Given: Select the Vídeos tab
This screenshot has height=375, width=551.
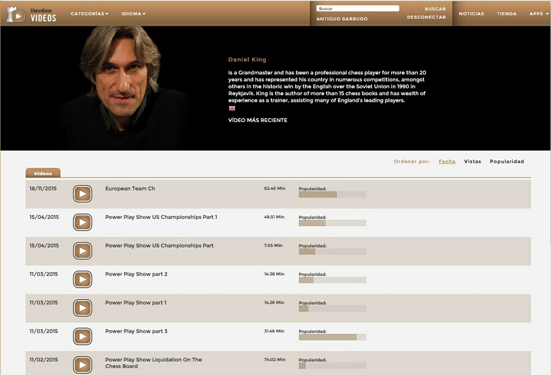Looking at the screenshot, I should [x=43, y=173].
